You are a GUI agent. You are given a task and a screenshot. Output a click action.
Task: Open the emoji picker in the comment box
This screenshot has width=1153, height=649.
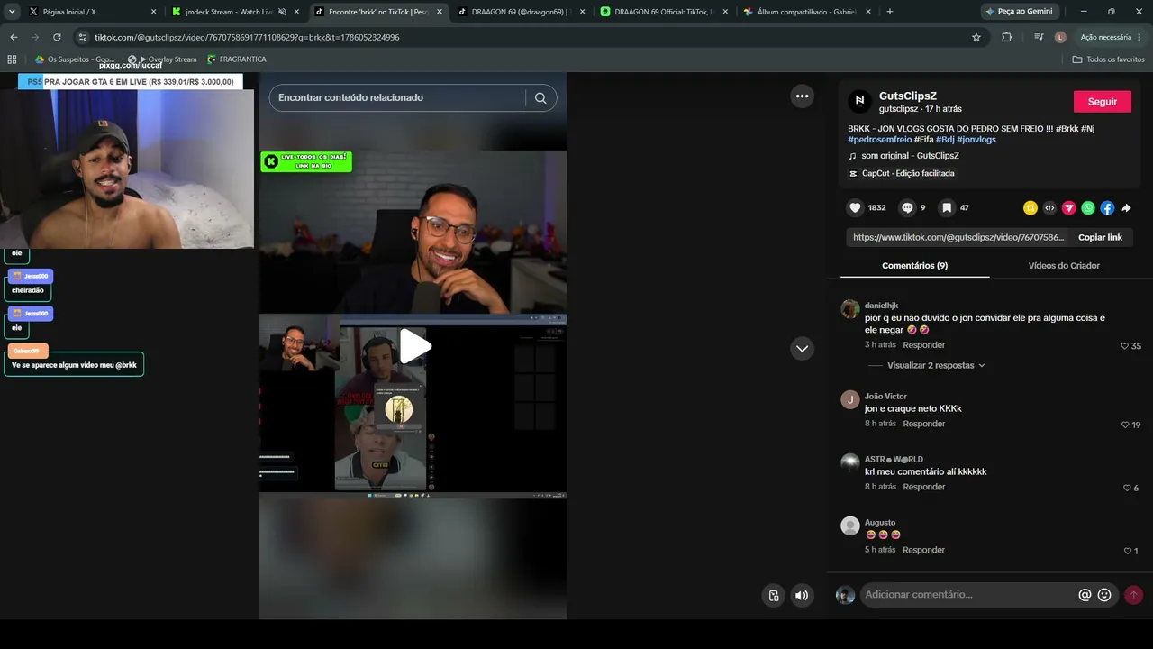[1104, 595]
